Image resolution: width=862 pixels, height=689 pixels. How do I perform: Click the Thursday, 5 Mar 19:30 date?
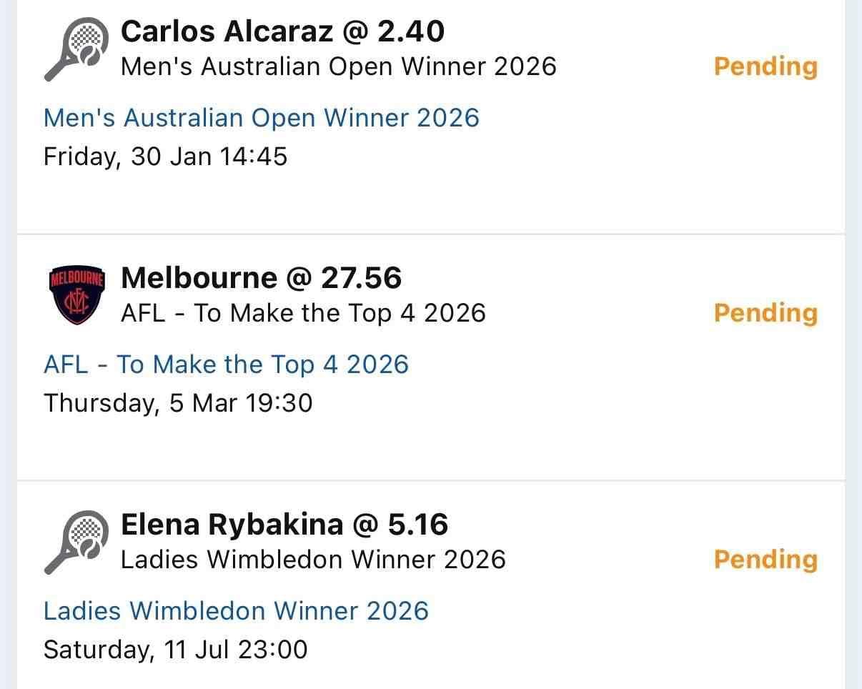coord(178,403)
